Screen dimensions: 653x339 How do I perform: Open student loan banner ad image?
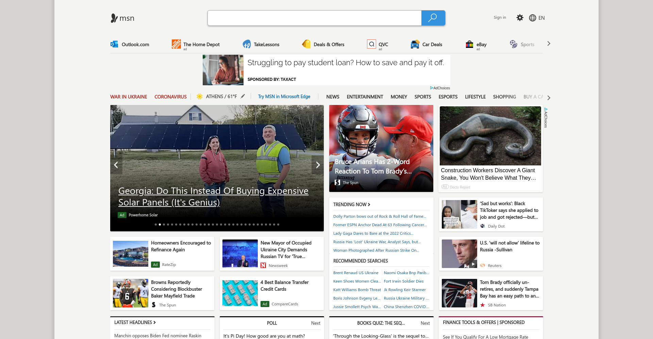[x=223, y=70]
